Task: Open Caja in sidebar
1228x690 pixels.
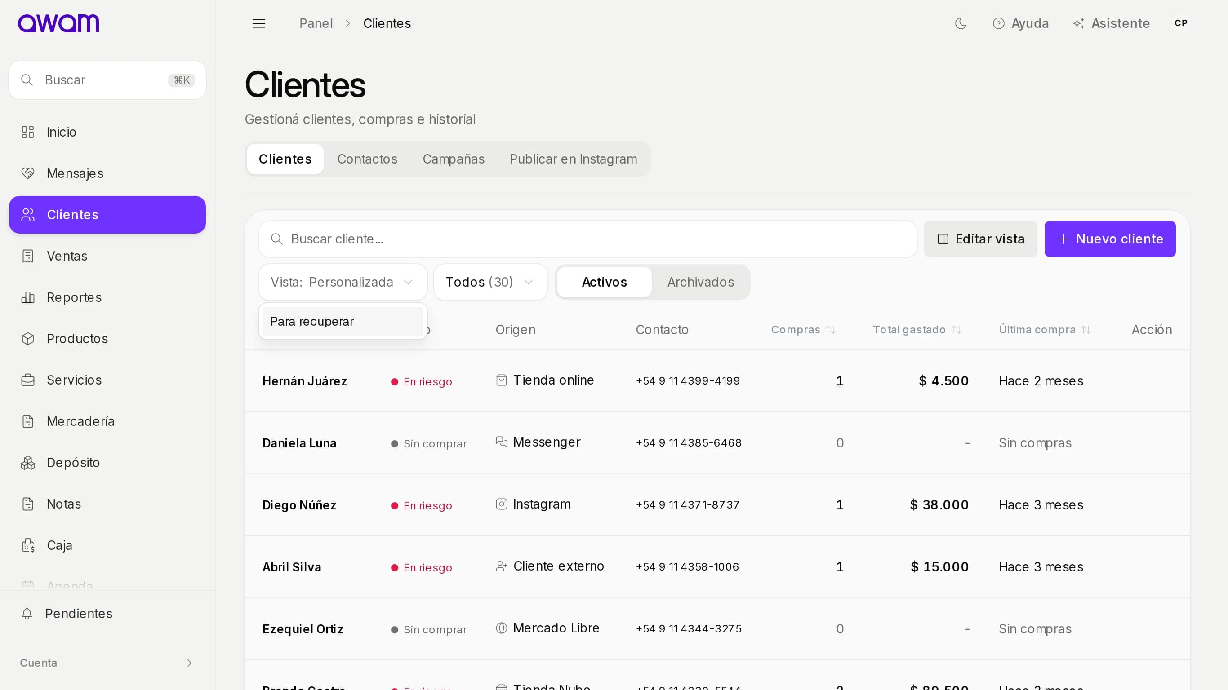Action: (107, 545)
